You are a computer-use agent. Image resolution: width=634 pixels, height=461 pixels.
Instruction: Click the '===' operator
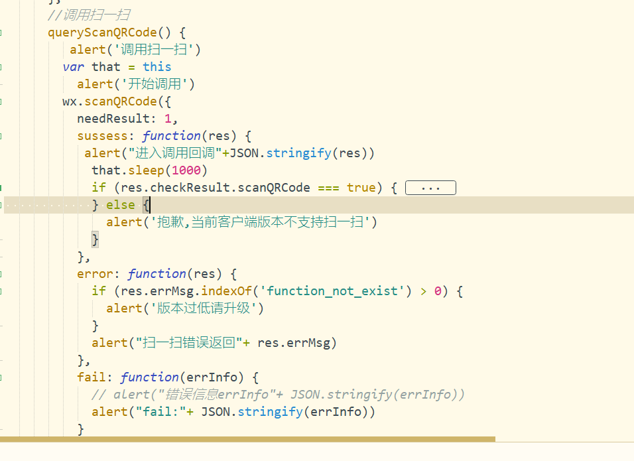point(328,188)
